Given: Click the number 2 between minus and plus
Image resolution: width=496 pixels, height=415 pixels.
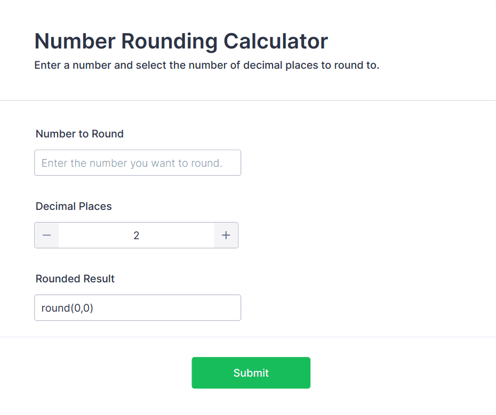Looking at the screenshot, I should pos(137,235).
